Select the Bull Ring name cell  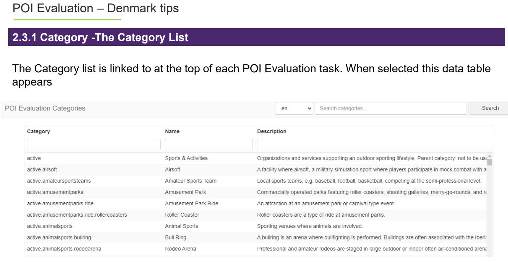click(x=176, y=237)
